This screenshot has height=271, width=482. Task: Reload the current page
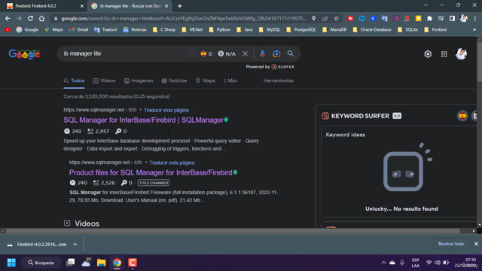point(30,18)
